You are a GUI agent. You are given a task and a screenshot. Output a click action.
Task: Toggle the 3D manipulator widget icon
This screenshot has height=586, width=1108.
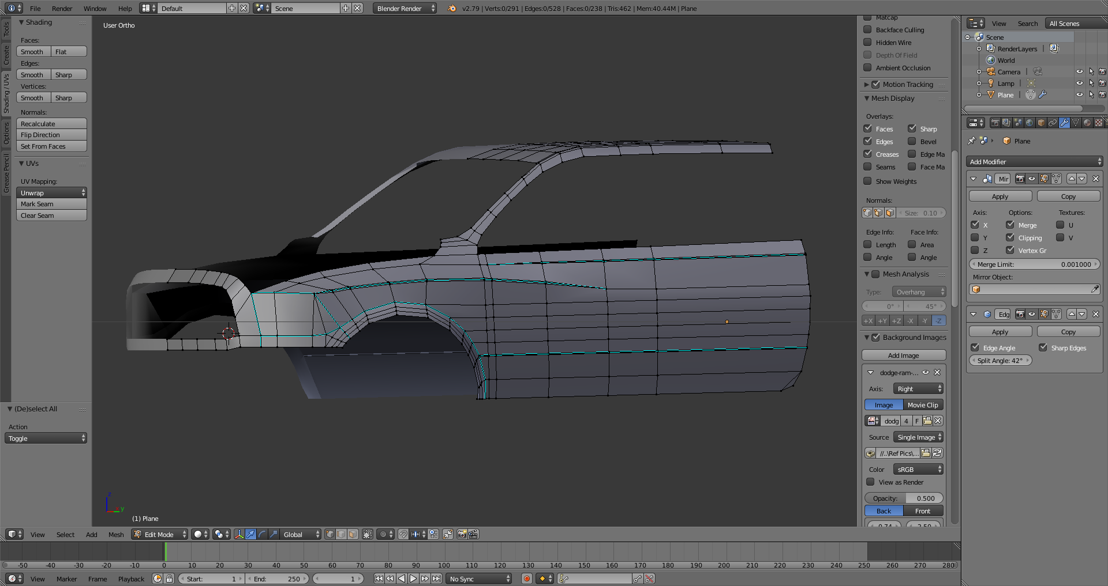click(x=239, y=534)
